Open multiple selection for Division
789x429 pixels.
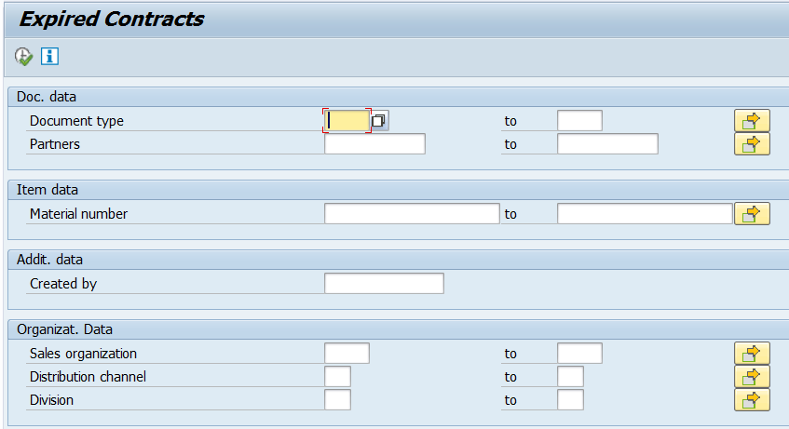point(752,400)
